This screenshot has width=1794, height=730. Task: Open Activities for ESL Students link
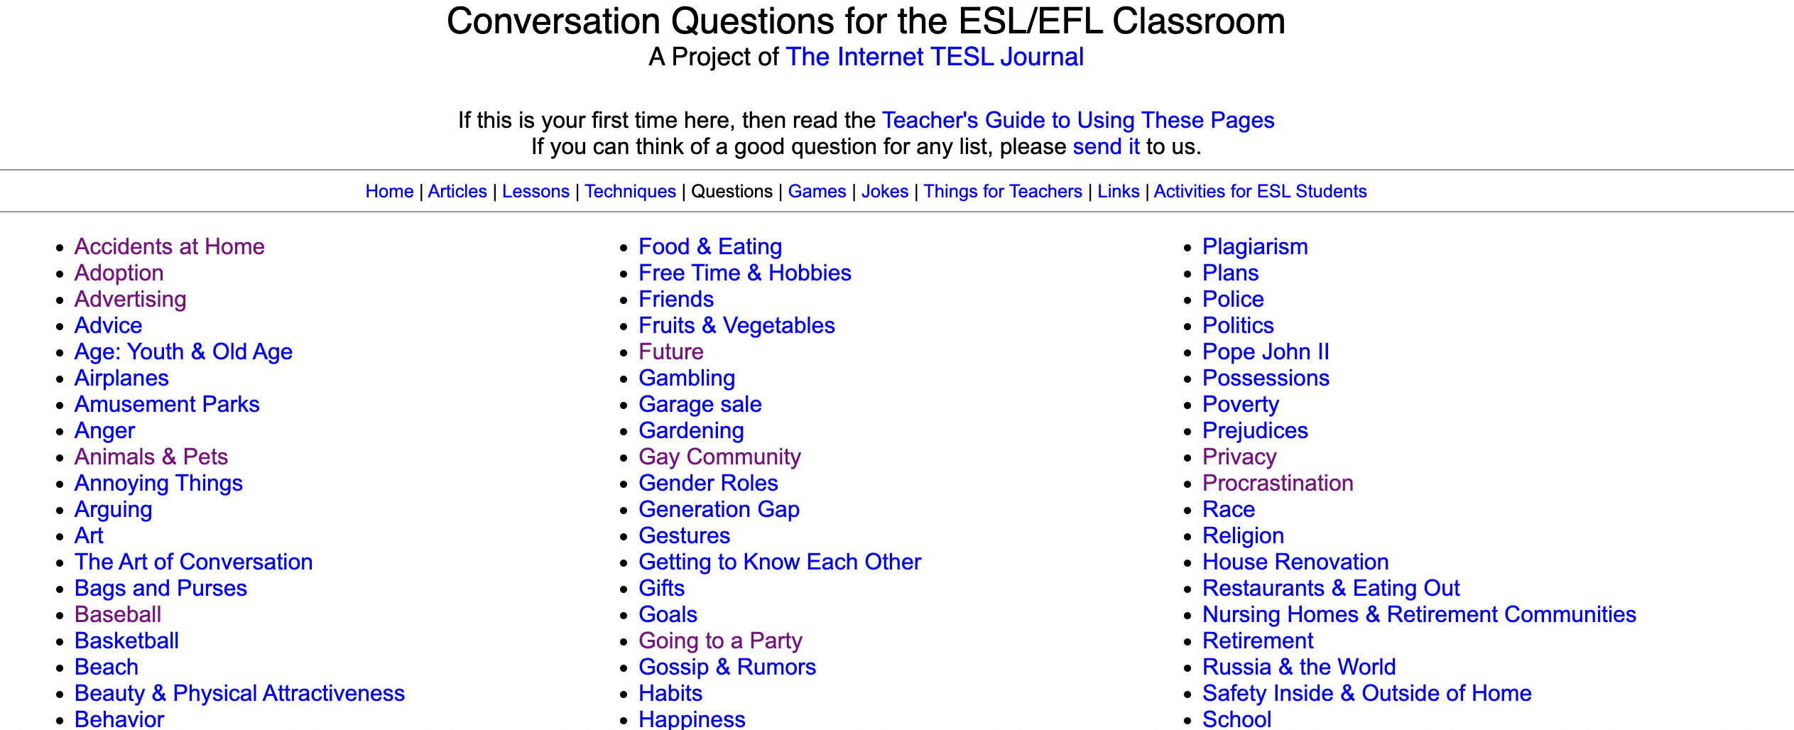(1260, 191)
